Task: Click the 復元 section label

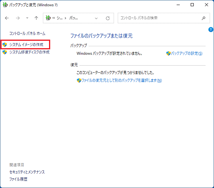Action: pos(74,65)
